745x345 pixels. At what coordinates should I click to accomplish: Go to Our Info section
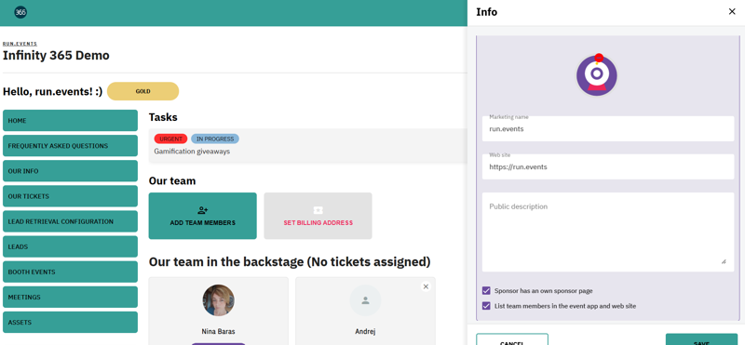[x=71, y=171]
